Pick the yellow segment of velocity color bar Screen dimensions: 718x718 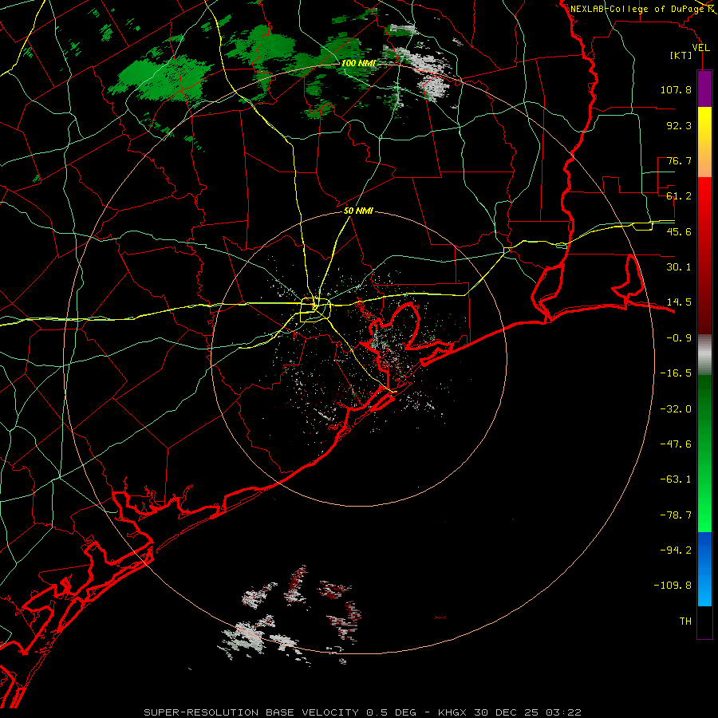[x=704, y=142]
